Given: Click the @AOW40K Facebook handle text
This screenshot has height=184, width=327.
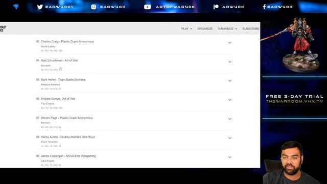Looking at the screenshot, I should (x=279, y=7).
